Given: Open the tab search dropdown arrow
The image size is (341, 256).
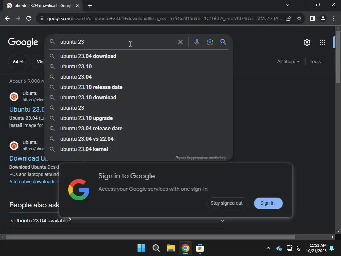Looking at the screenshot, I should coord(287,5).
